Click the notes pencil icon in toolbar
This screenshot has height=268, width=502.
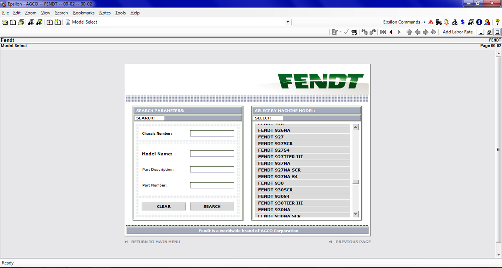335,32
